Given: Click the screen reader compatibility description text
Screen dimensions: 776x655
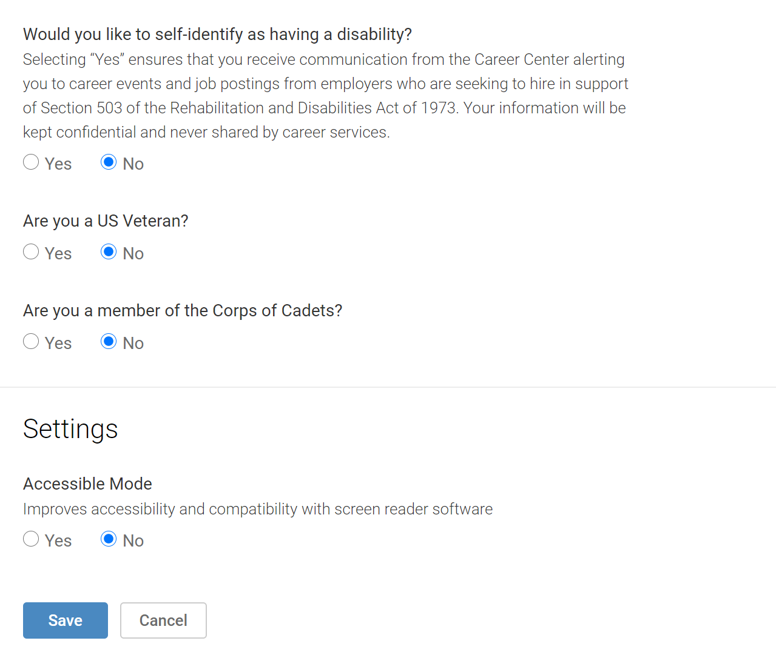Looking at the screenshot, I should [x=258, y=510].
